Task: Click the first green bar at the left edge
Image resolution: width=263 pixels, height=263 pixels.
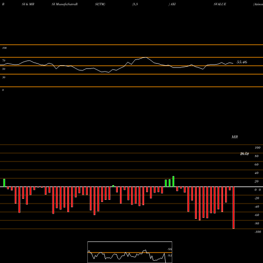Action: [4, 183]
